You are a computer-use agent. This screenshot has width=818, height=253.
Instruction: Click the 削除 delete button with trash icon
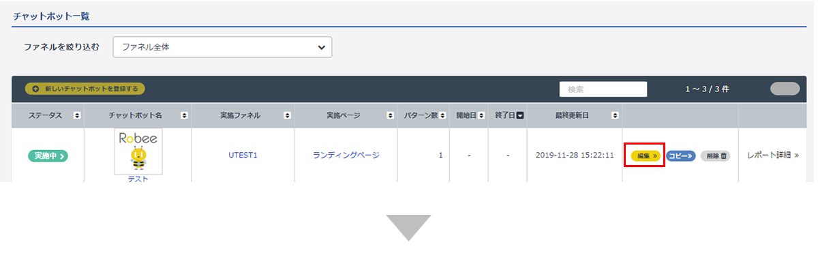pos(715,156)
